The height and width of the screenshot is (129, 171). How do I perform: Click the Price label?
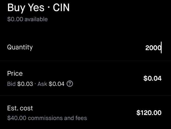15,74
